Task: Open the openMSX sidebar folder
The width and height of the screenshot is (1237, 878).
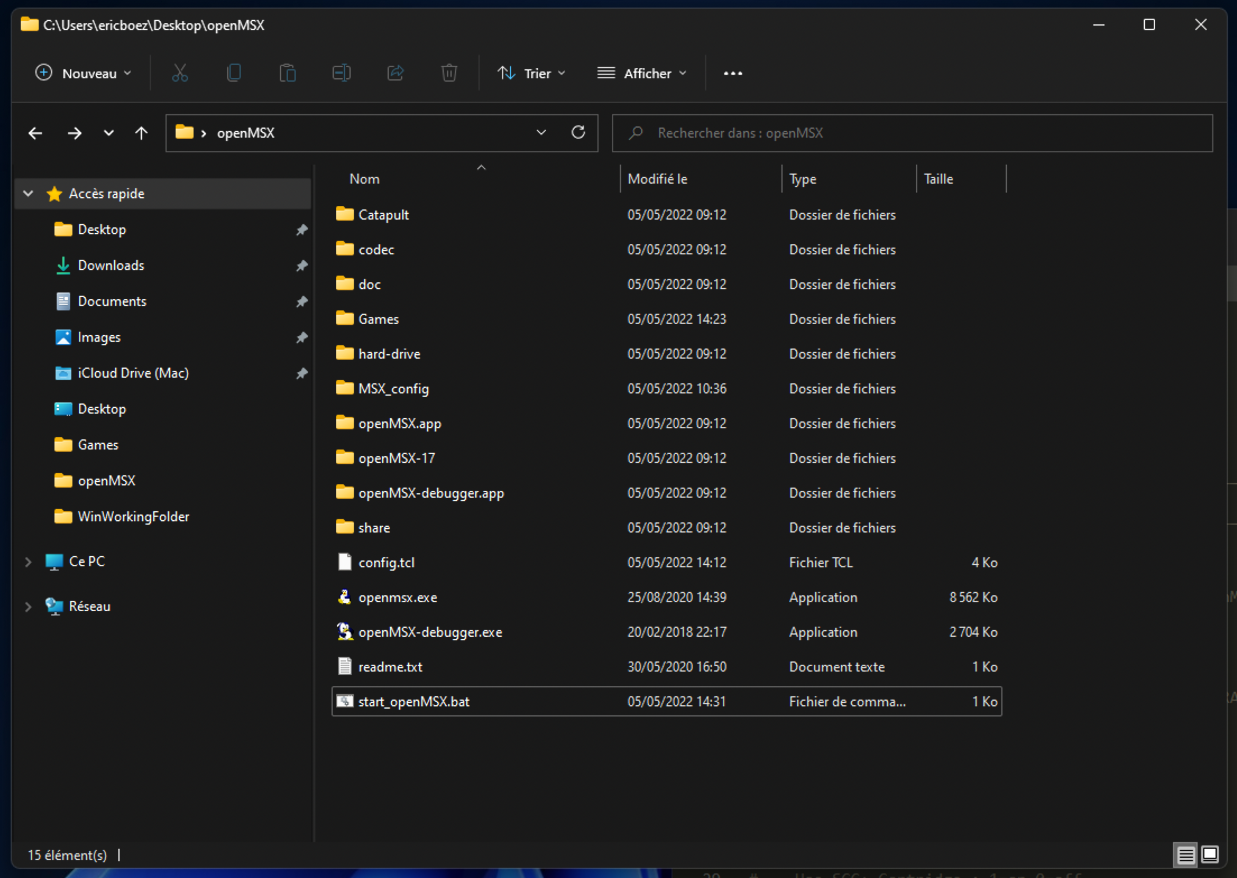Action: pyautogui.click(x=107, y=480)
